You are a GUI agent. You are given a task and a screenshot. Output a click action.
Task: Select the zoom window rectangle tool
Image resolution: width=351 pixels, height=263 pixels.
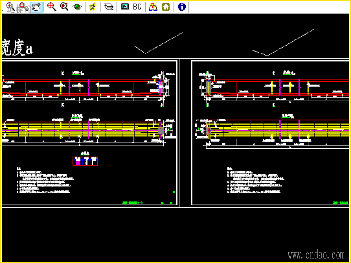tap(23, 7)
